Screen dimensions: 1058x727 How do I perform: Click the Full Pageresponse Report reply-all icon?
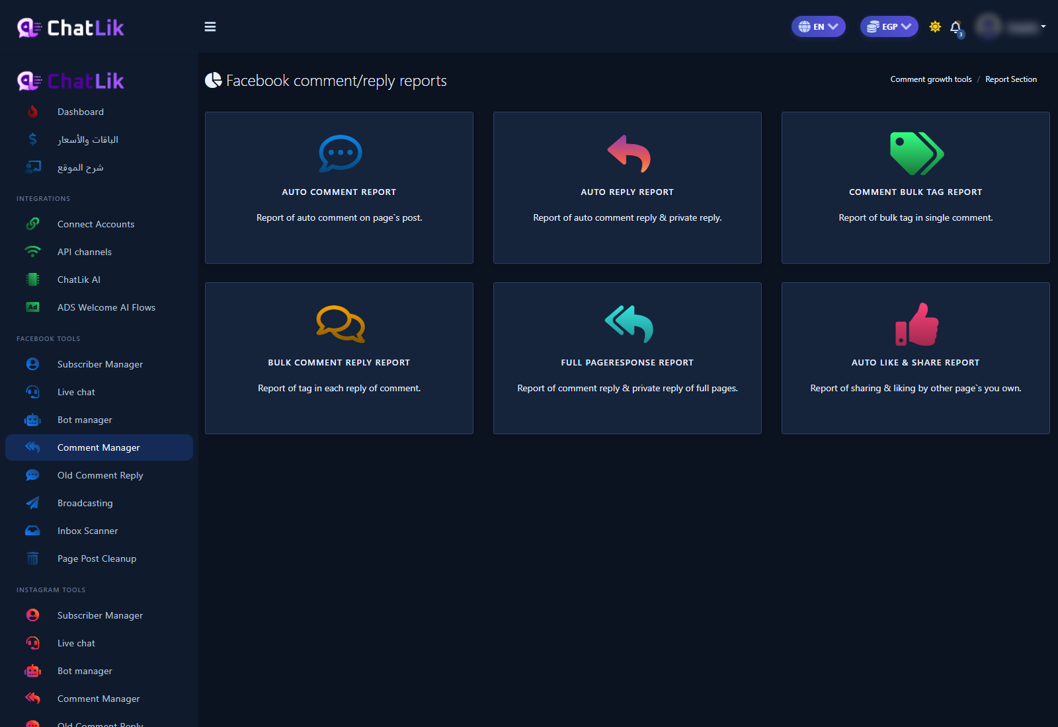(629, 324)
